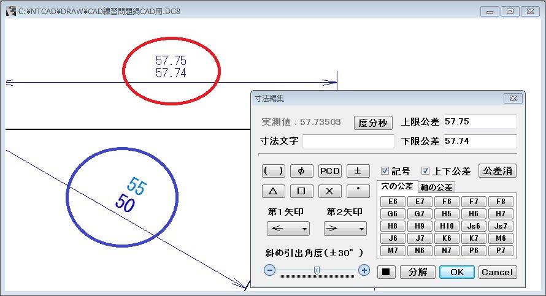
Task: Insert triangle symbol
Action: 274,191
